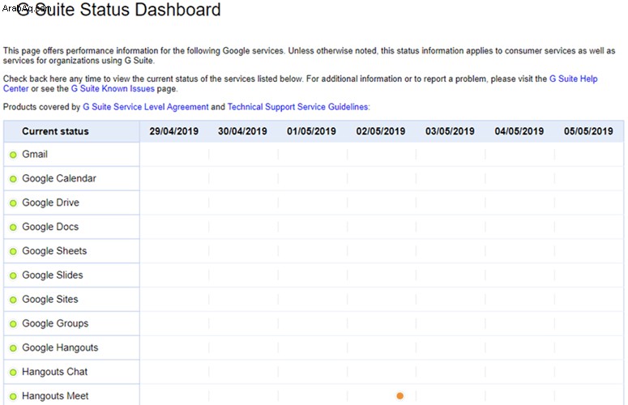Select the Hangouts Meet service name
Screen dimensions: 628x405
(x=55, y=396)
